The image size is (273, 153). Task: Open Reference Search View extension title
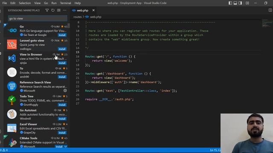point(35,82)
